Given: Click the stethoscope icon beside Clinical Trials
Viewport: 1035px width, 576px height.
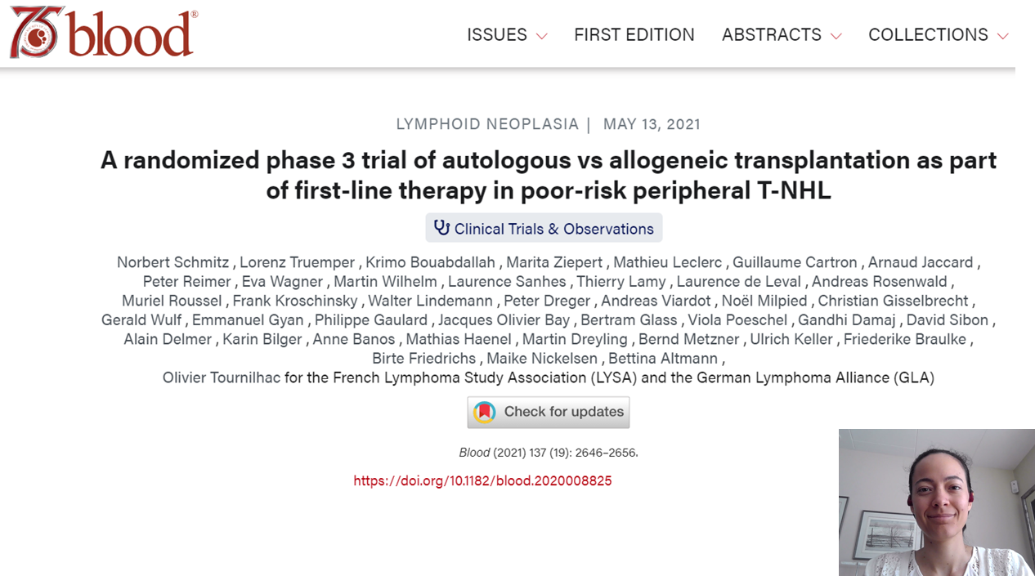Looking at the screenshot, I should click(441, 228).
